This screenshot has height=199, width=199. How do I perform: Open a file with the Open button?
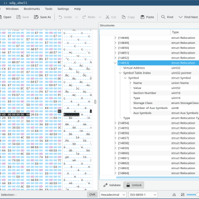point(5,17)
